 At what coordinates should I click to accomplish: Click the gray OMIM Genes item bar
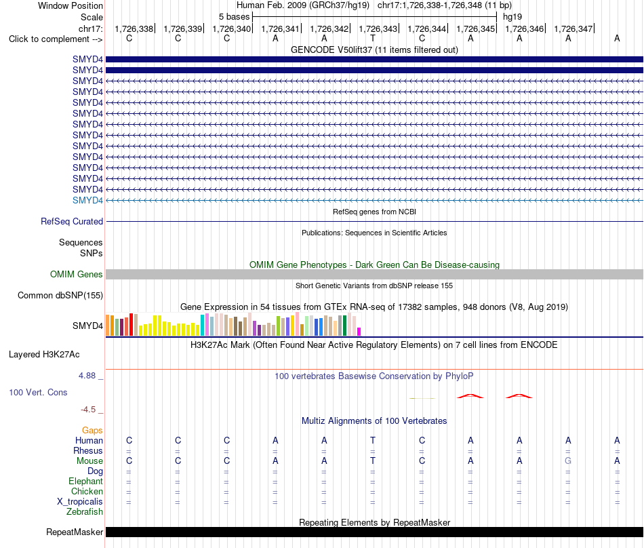point(374,275)
